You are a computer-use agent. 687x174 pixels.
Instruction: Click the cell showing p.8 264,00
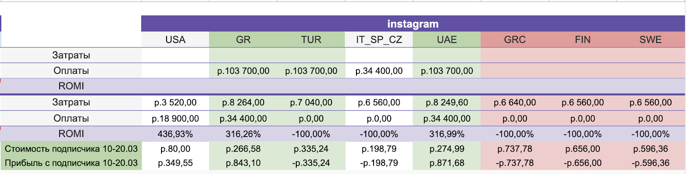pos(243,103)
